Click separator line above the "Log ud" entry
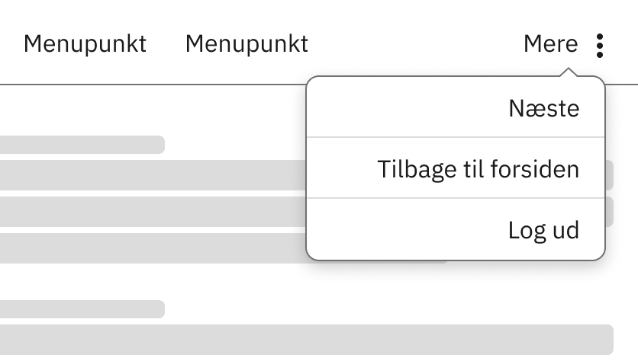This screenshot has height=361, width=638. (x=455, y=199)
